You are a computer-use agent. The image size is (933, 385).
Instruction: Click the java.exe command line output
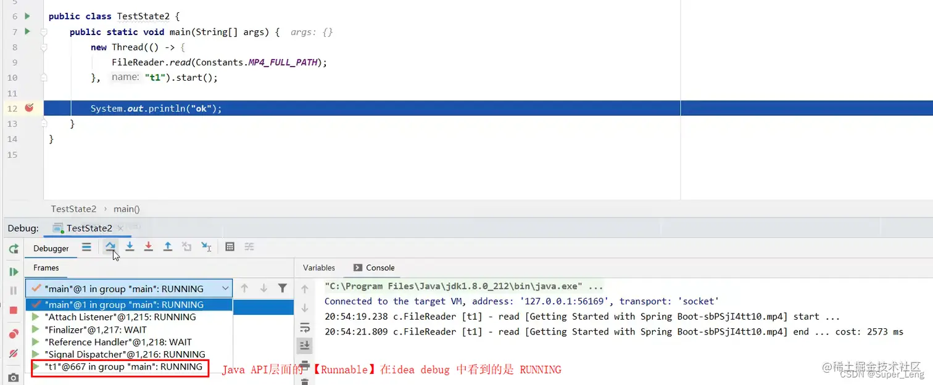[x=464, y=286]
